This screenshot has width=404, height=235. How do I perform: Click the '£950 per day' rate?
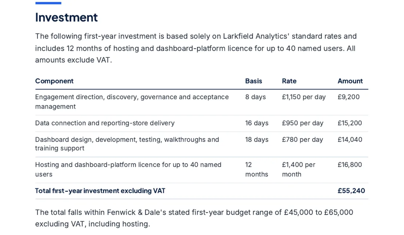(303, 123)
